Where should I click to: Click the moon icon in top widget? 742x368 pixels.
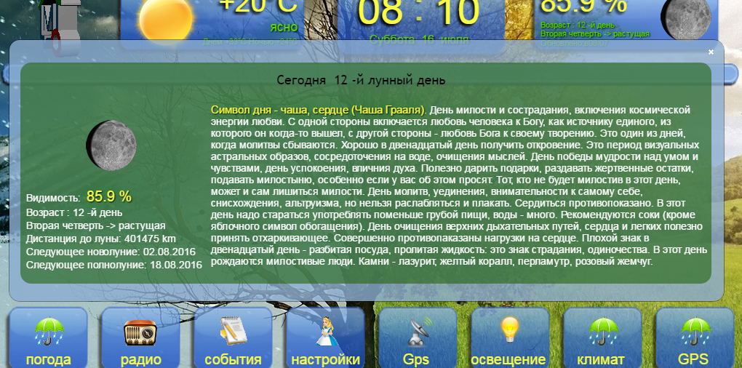tap(686, 17)
